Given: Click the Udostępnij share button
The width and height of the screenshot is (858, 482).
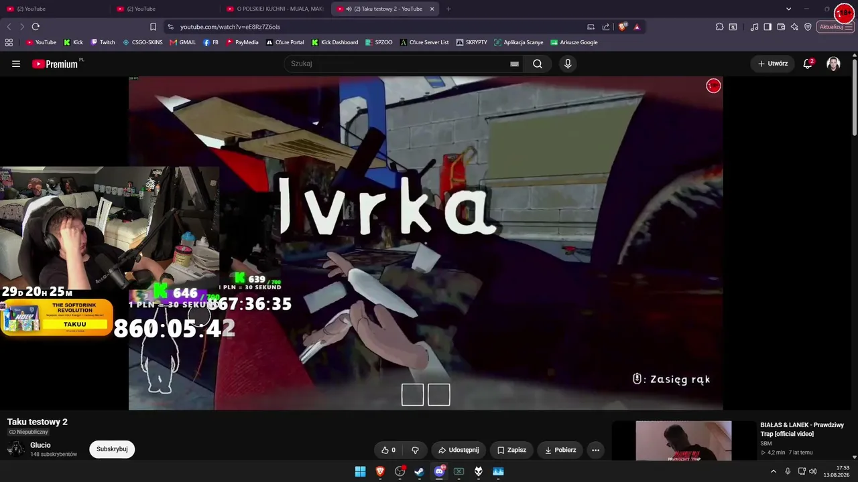Looking at the screenshot, I should tap(458, 450).
